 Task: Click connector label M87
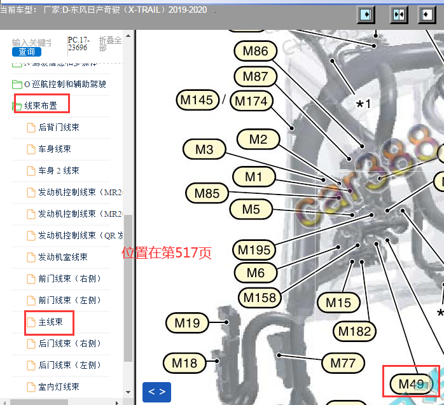[256, 76]
